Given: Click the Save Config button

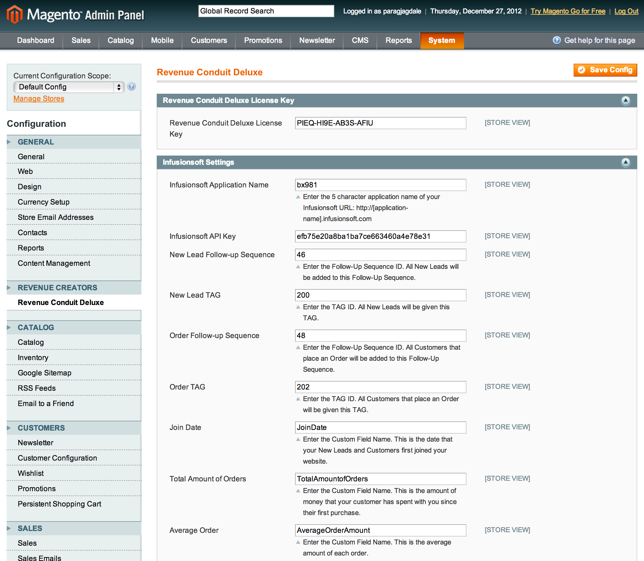Looking at the screenshot, I should (605, 70).
